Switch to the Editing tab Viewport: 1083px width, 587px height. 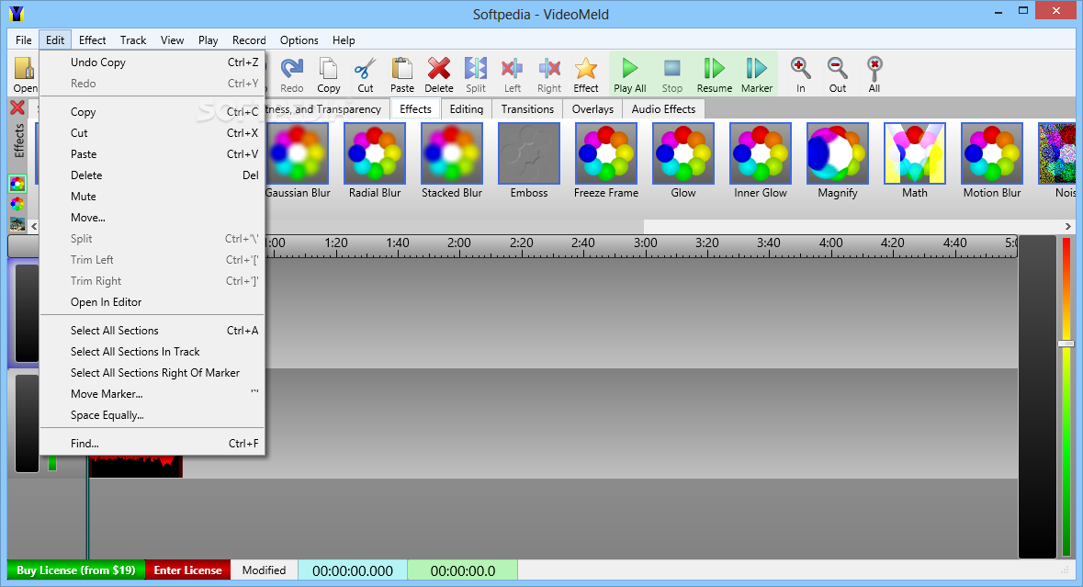(x=467, y=109)
